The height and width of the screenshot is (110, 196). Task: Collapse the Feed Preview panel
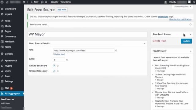click(190, 51)
